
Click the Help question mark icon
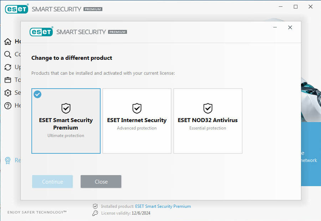[x=7, y=106]
